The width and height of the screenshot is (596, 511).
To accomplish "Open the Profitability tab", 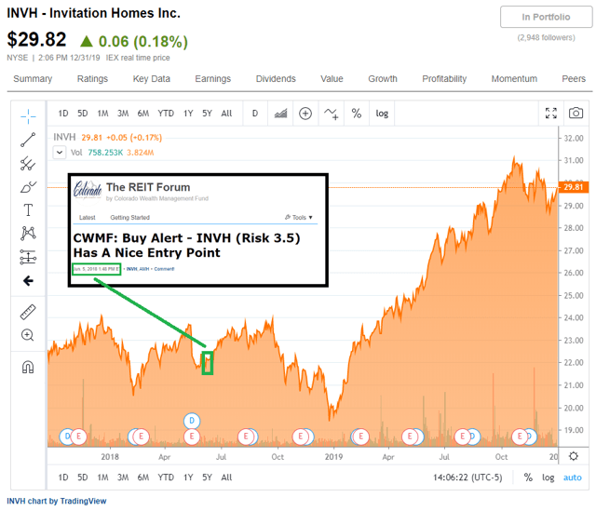I will [444, 78].
